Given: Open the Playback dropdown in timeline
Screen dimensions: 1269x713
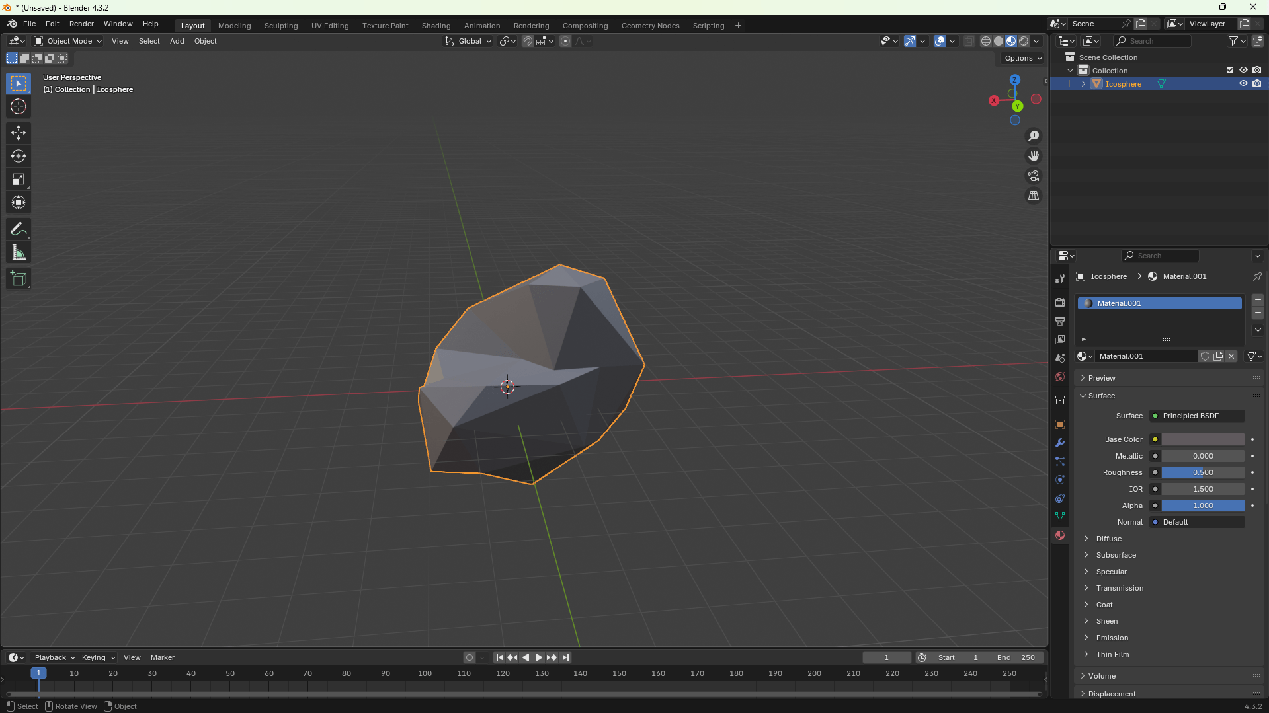Looking at the screenshot, I should (54, 657).
